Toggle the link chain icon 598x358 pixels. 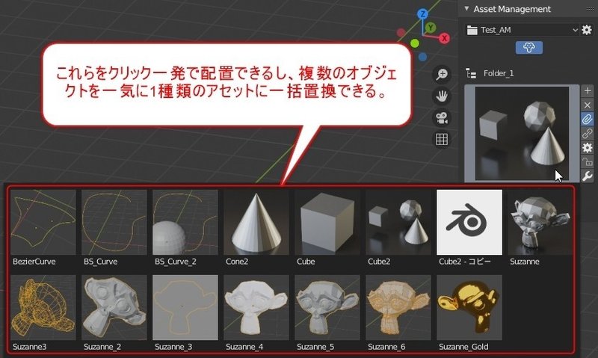588,134
